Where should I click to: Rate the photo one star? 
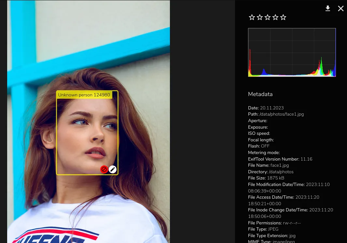pyautogui.click(x=252, y=17)
